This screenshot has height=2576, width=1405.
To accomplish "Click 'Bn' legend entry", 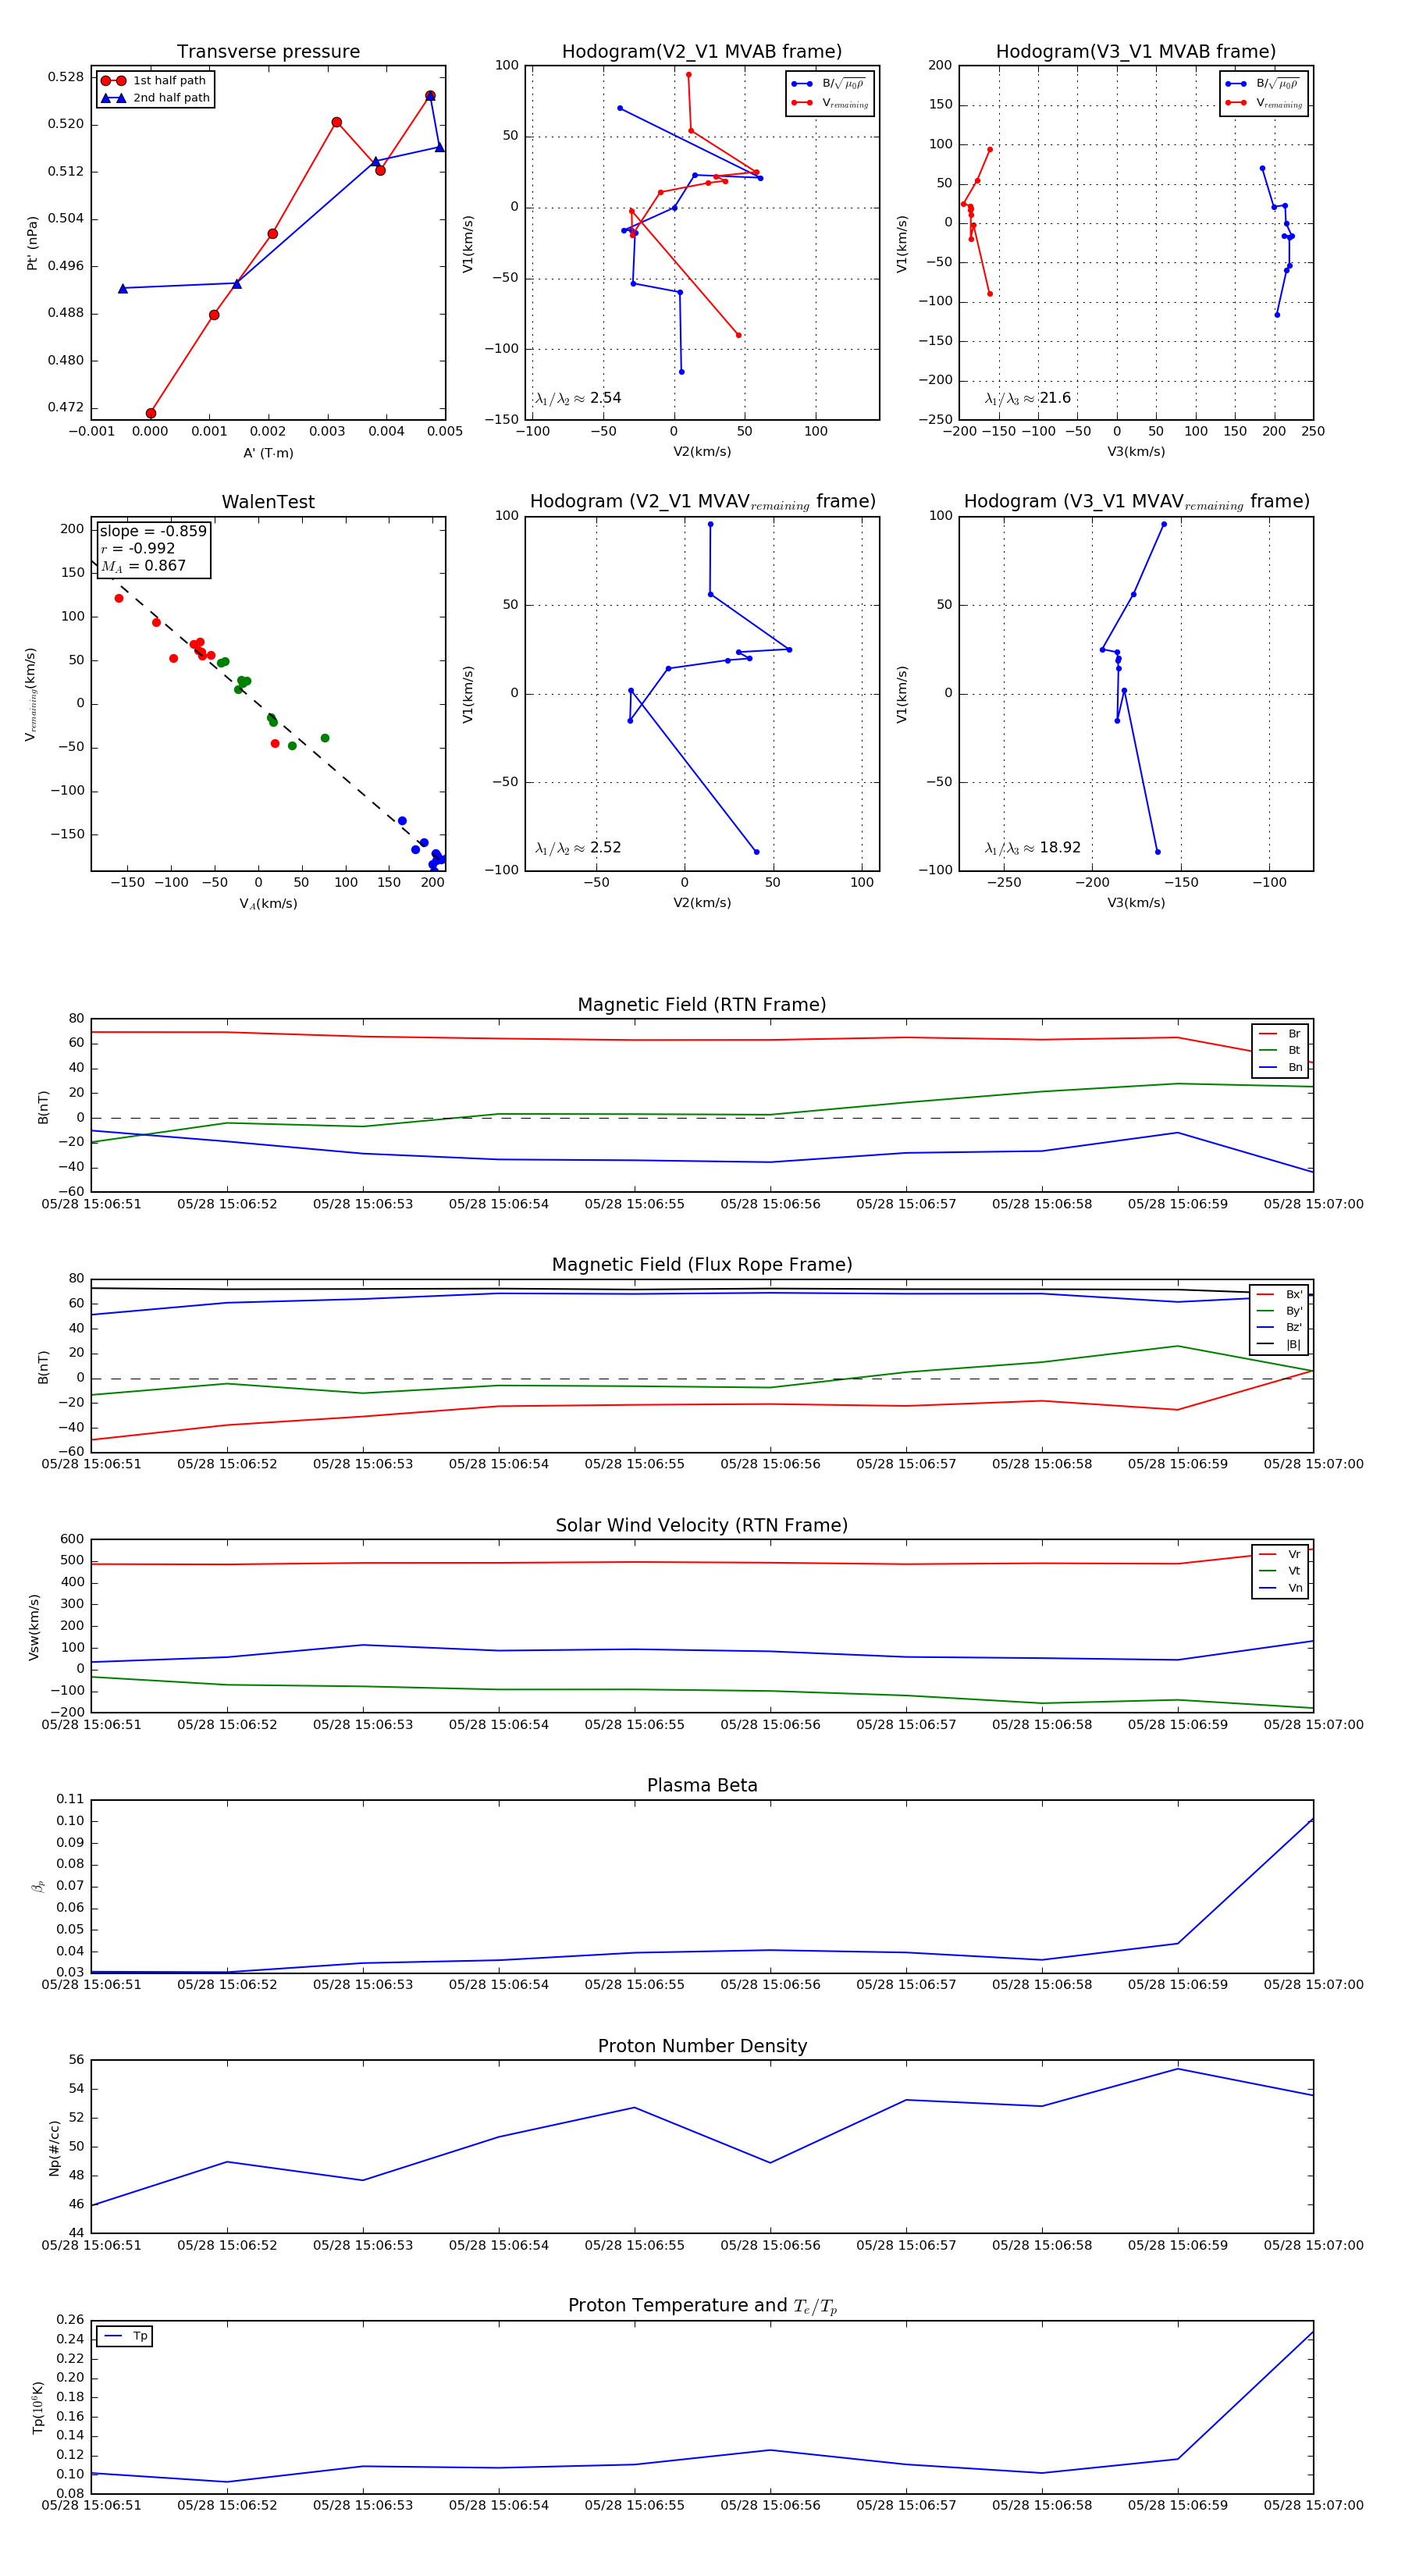I will click(x=1281, y=1068).
